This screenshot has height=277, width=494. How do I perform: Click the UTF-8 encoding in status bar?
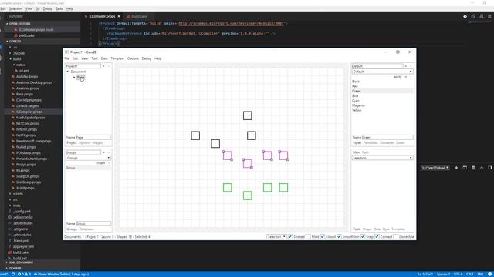[x=458, y=274]
